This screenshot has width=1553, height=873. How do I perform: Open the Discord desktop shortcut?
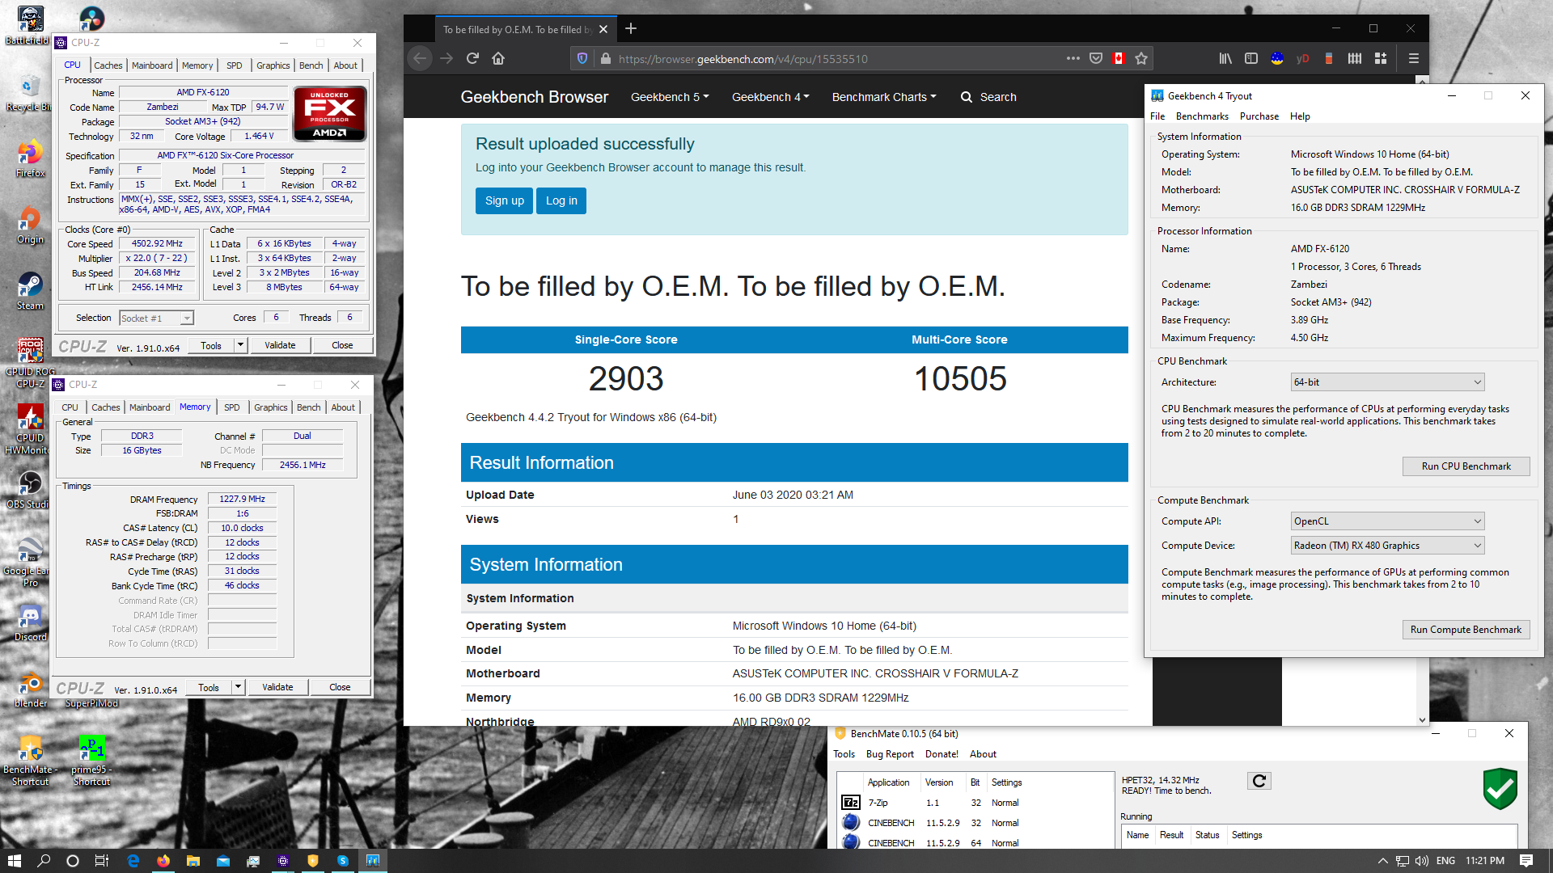point(30,622)
